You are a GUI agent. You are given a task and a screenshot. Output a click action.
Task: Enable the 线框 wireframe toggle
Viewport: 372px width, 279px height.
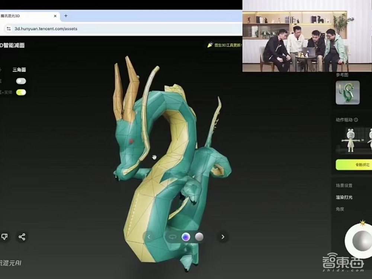pos(20,81)
